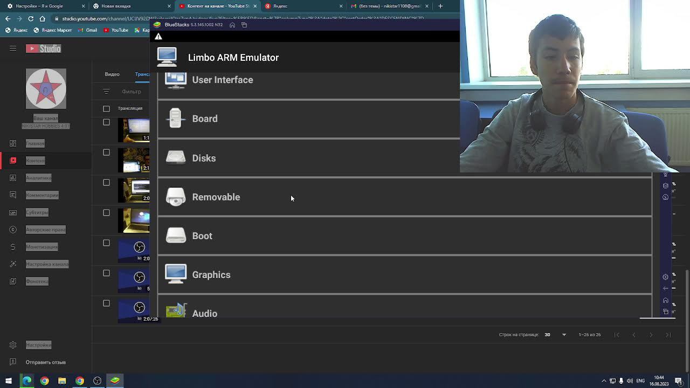Click the BlueStacks back arrow in side toolbar
690x388 pixels.
pyautogui.click(x=666, y=289)
